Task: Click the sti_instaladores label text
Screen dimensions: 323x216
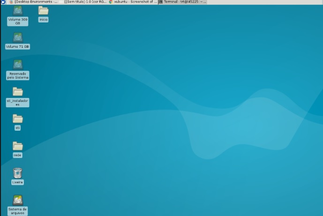Action: (x=18, y=102)
